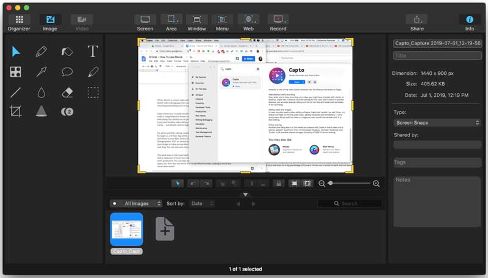The height and width of the screenshot is (278, 488).
Task: Click the captured screenshot on canvas
Action: pos(246,105)
